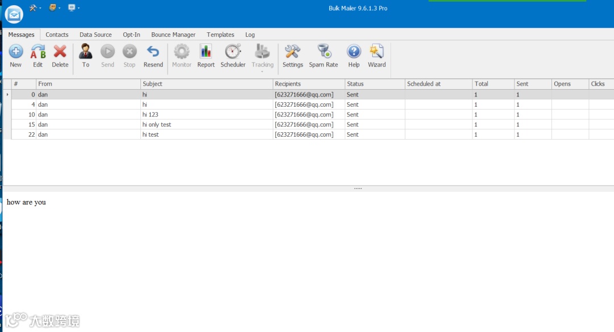This screenshot has width=614, height=332.
Task: Select the message 'hi only test' row
Action: coord(309,124)
